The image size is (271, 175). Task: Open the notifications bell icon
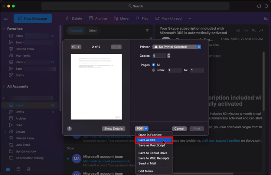coord(266,6)
